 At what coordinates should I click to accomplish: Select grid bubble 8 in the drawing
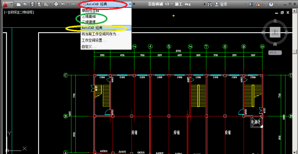coord(225,46)
